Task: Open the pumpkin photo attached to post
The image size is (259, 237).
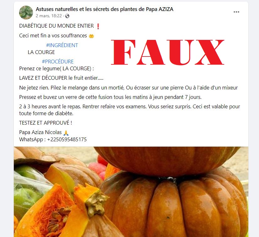Action: (x=131, y=192)
